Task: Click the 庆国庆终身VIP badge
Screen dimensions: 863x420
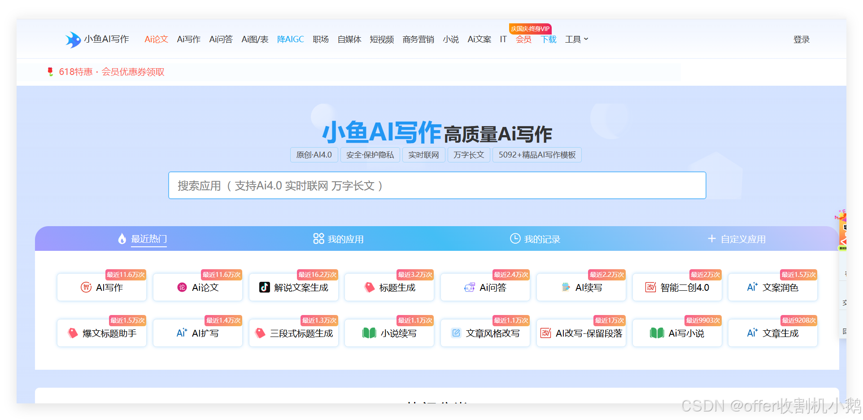Action: (x=530, y=29)
